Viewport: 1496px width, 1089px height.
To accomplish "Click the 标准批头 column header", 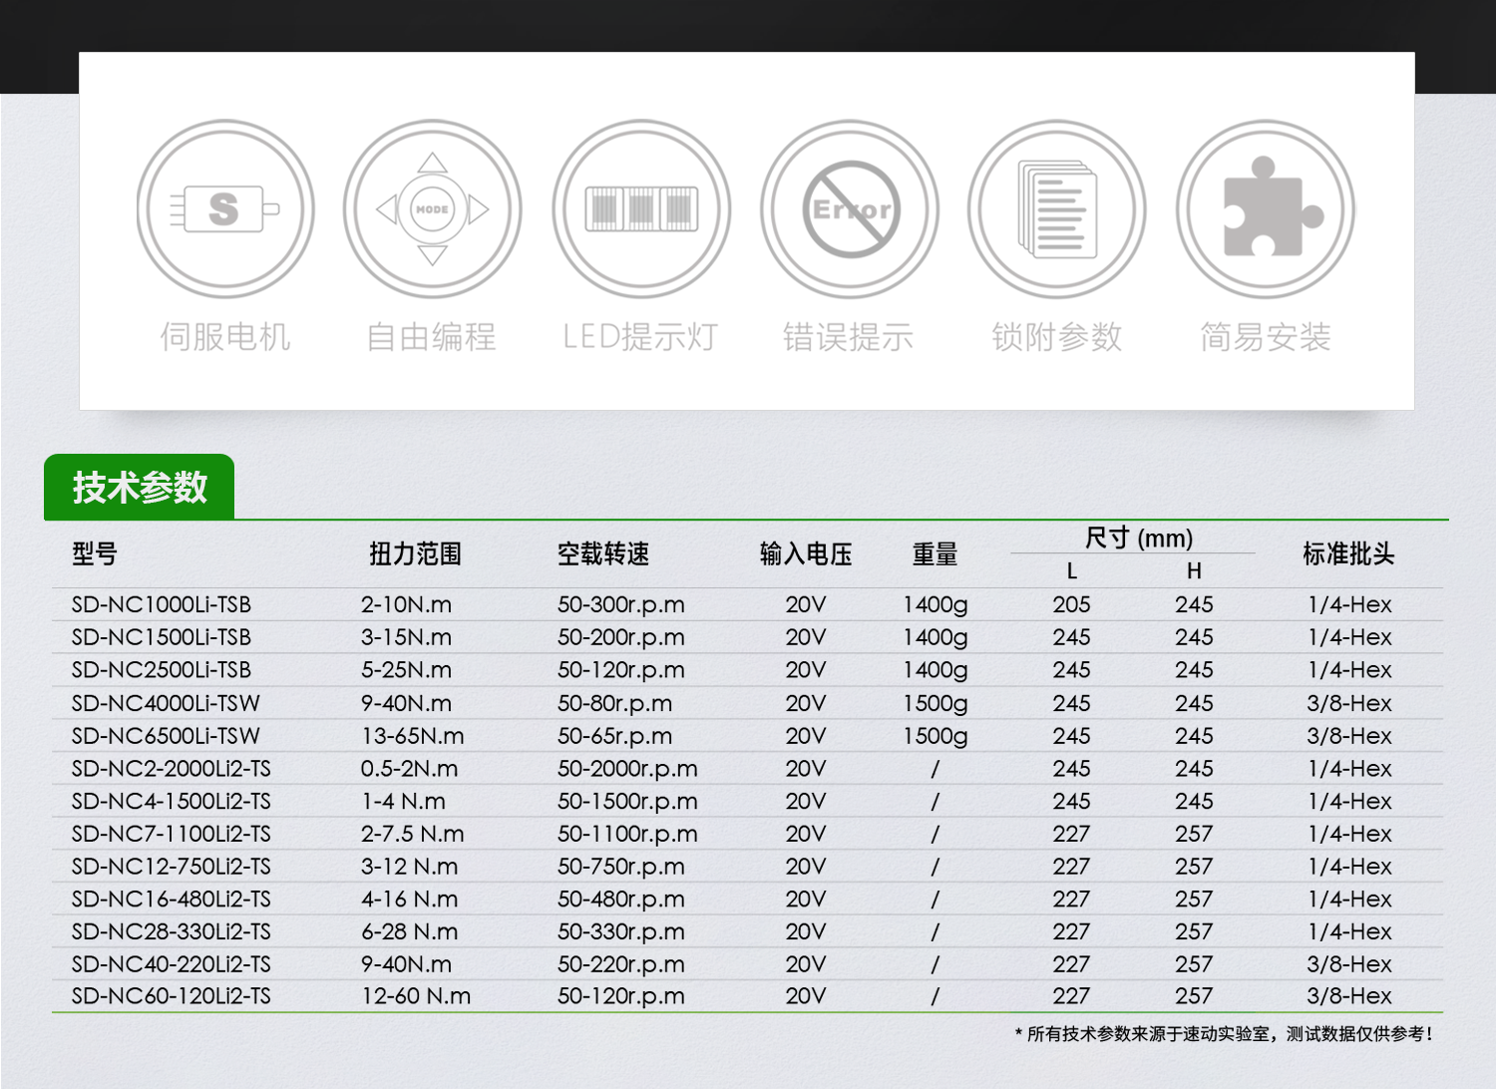I will tap(1348, 554).
